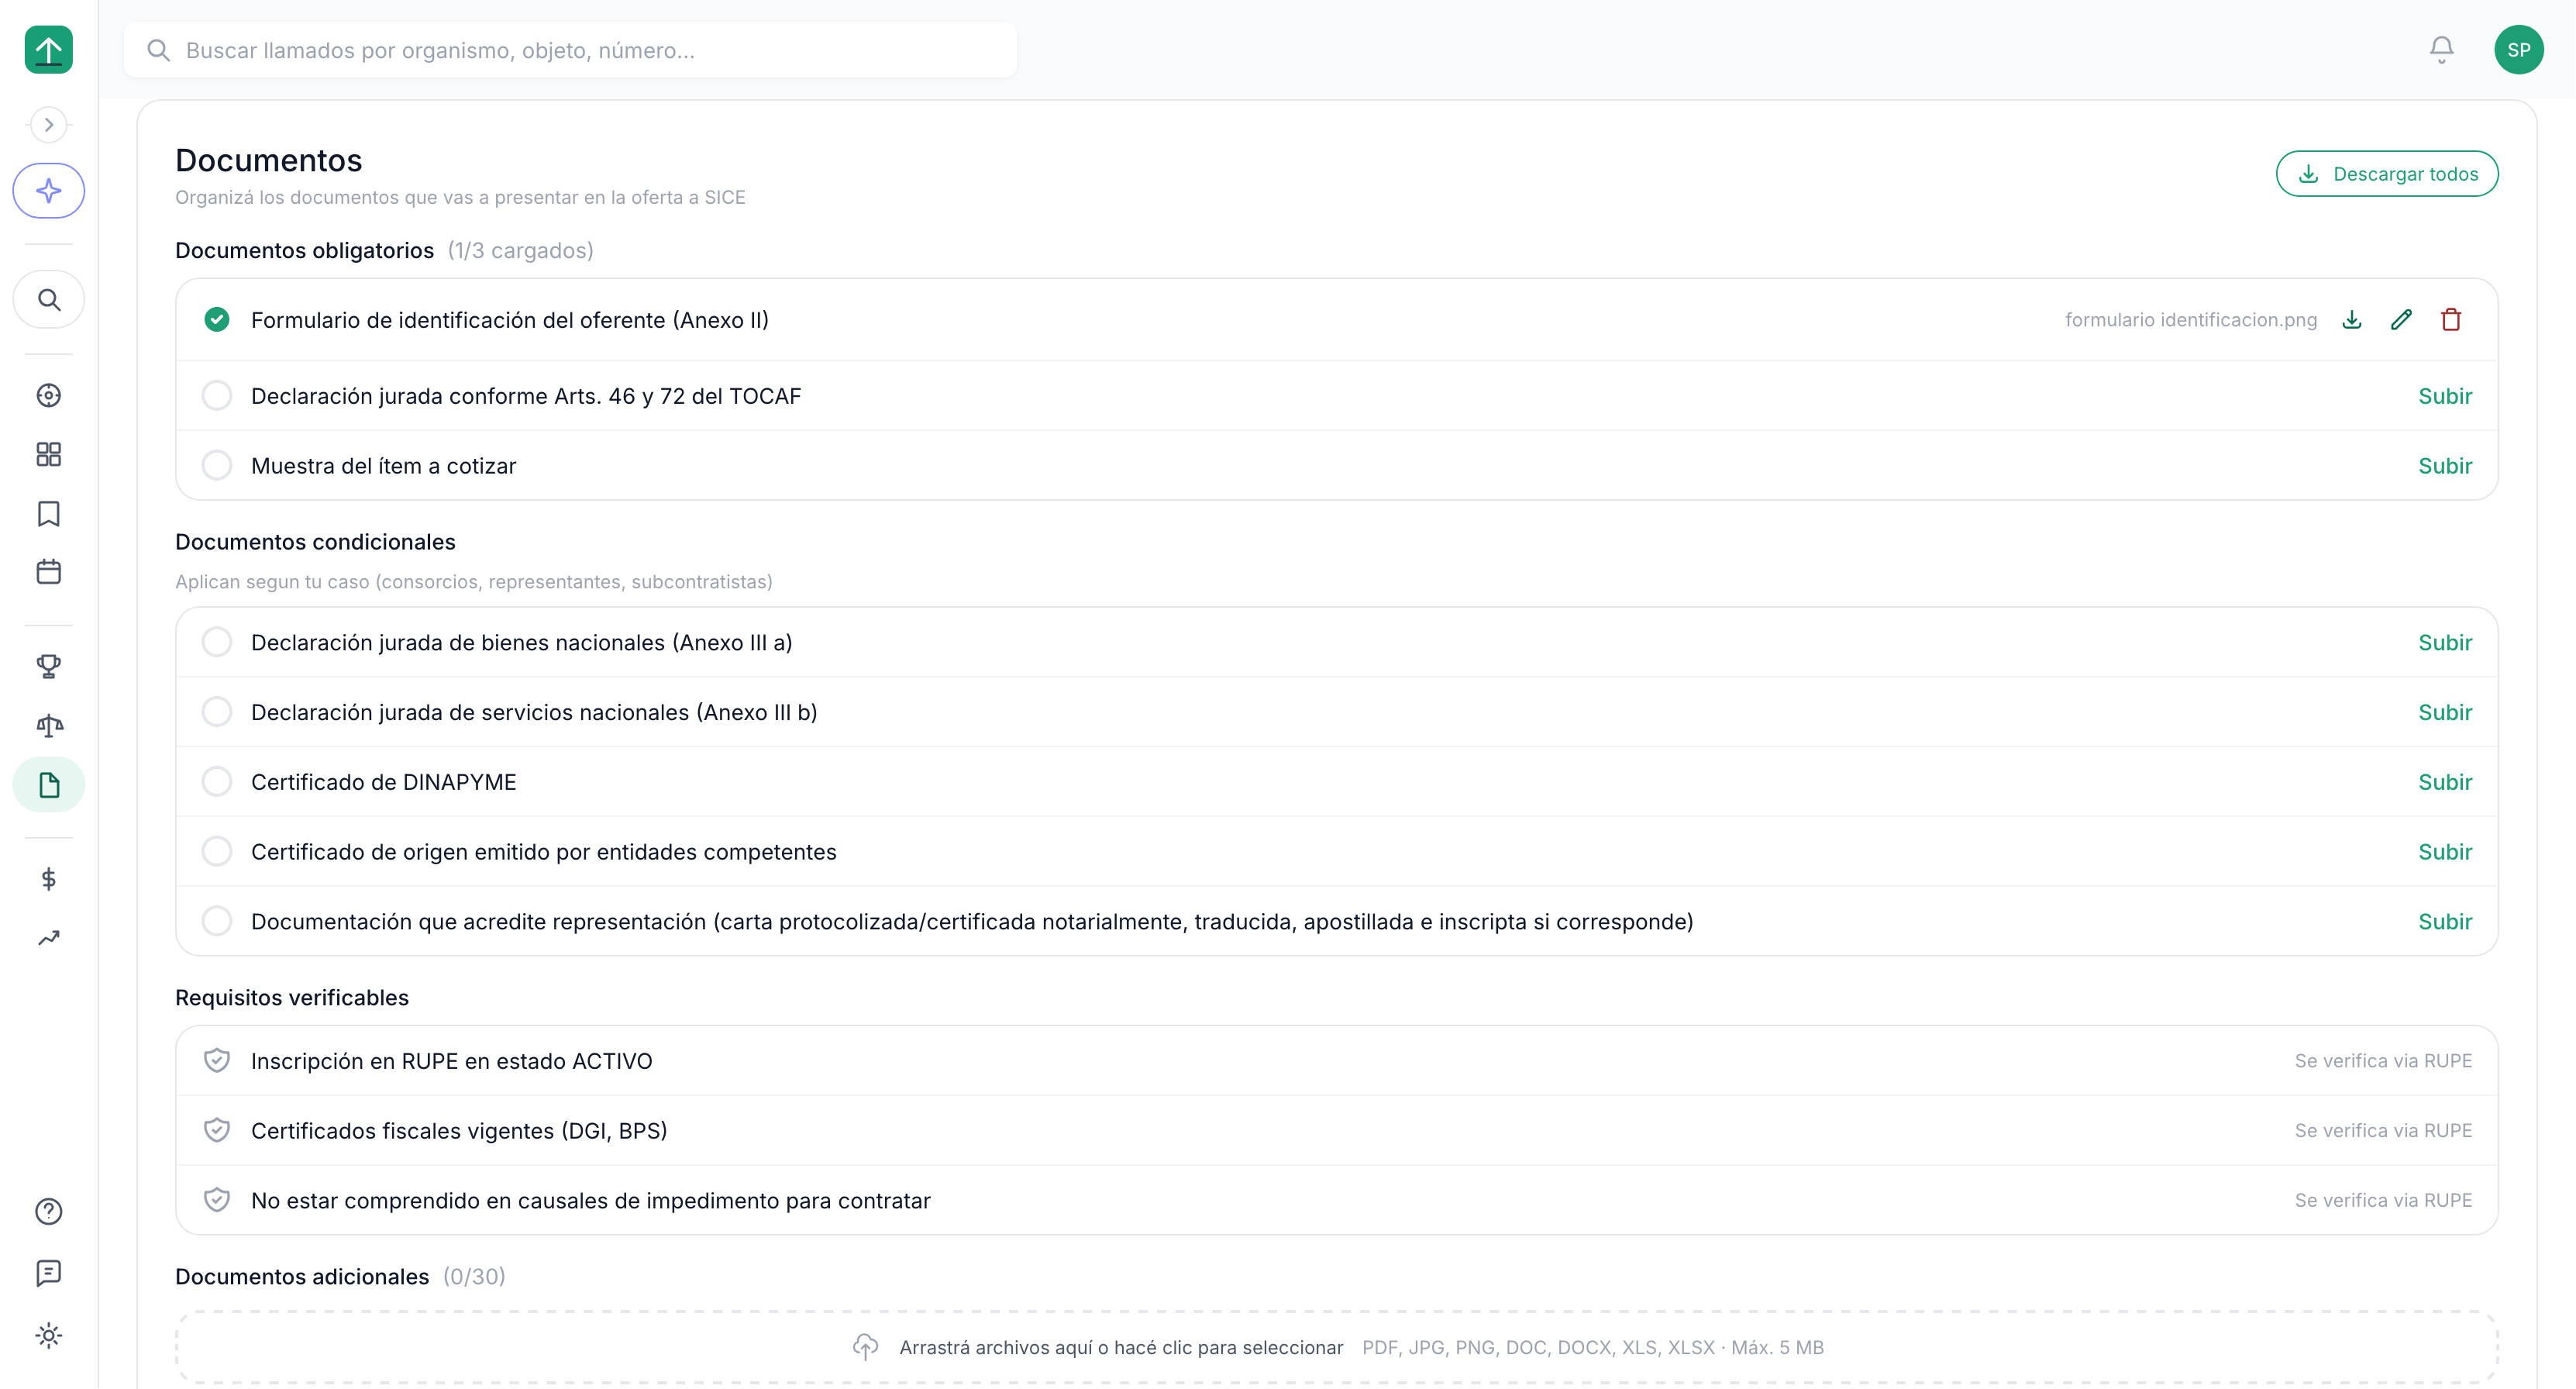Click Subir for bienes nacionales (Anexo III a)
The width and height of the screenshot is (2576, 1389).
pyautogui.click(x=2444, y=642)
